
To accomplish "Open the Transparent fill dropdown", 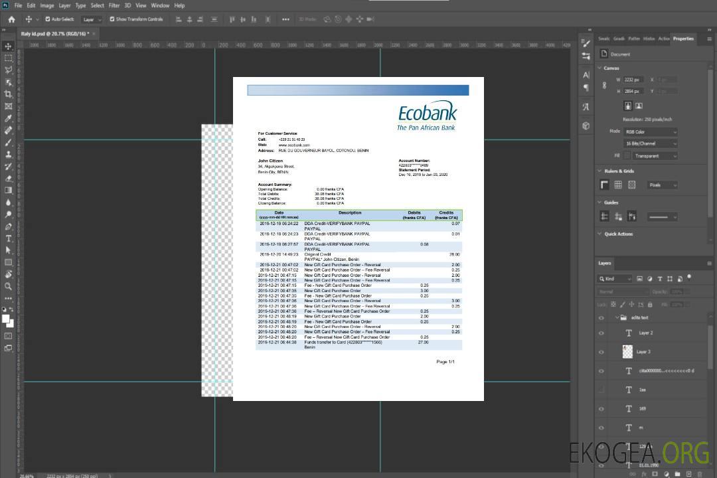I will tap(655, 156).
